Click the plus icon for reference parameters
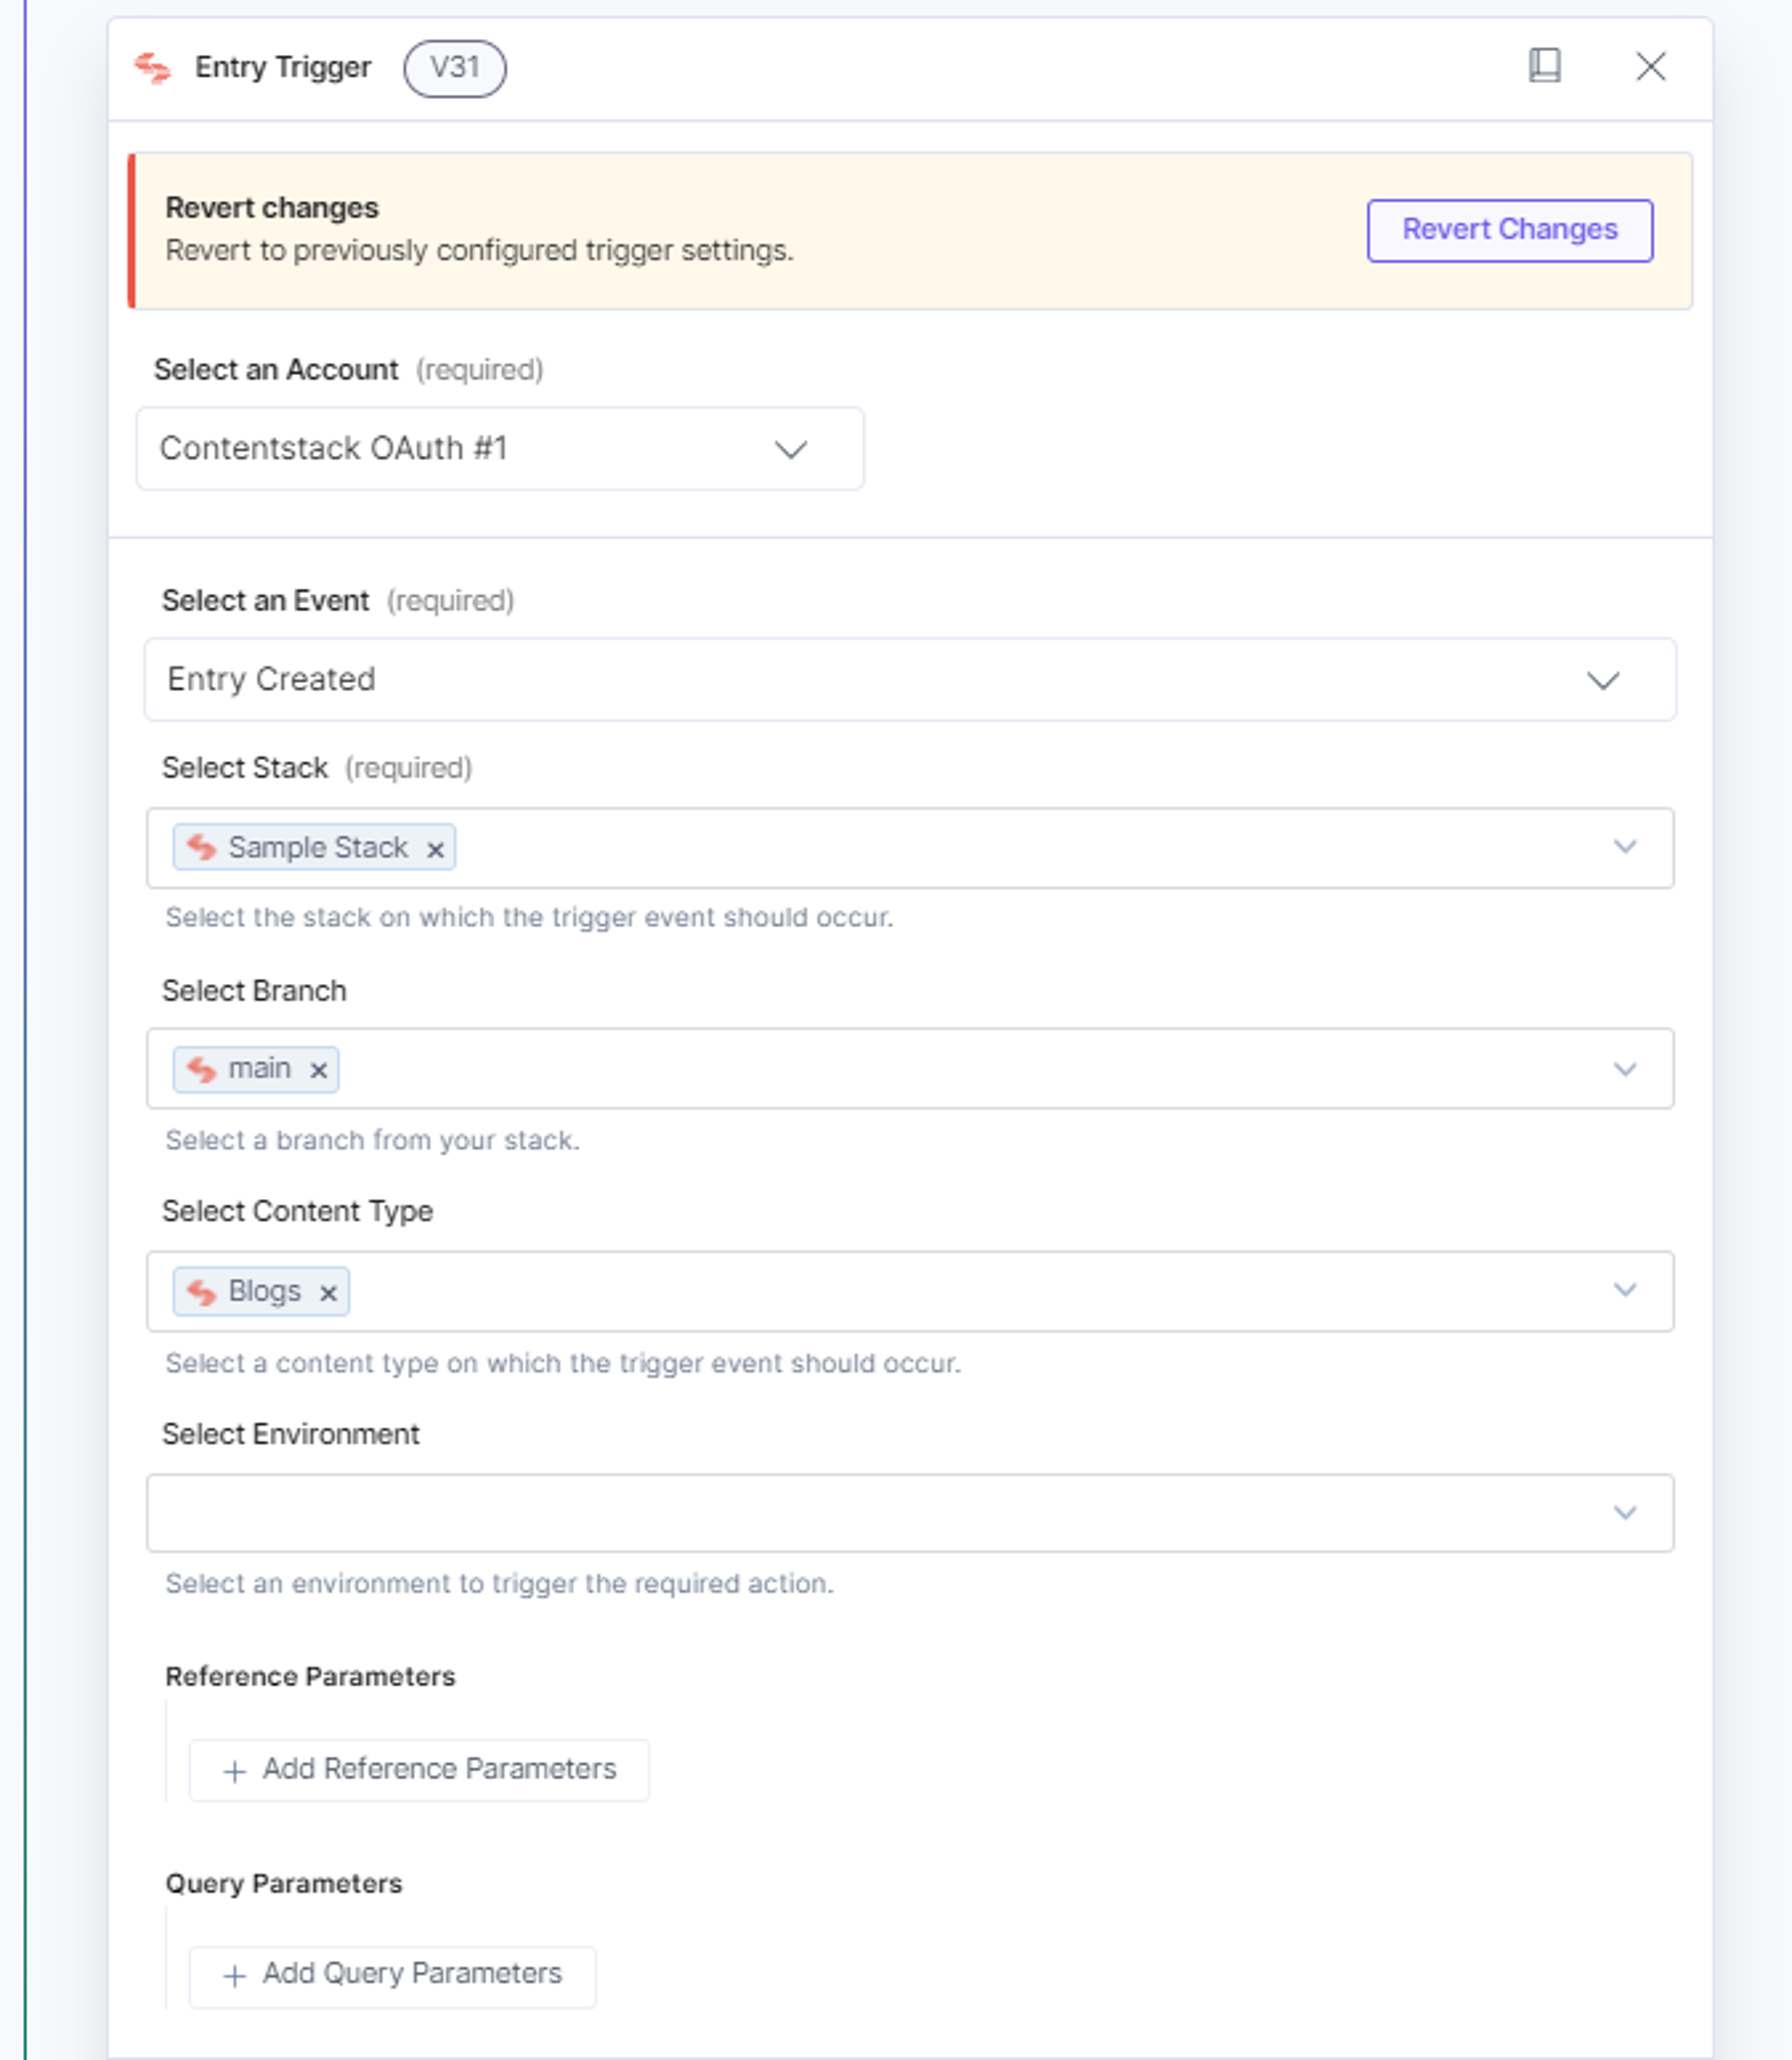This screenshot has height=2060, width=1792. click(234, 1771)
